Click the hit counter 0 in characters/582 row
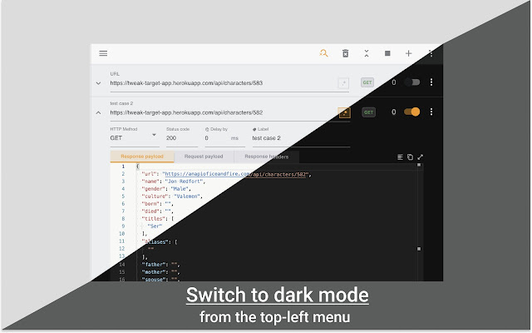Image resolution: width=532 pixels, height=333 pixels. click(393, 112)
